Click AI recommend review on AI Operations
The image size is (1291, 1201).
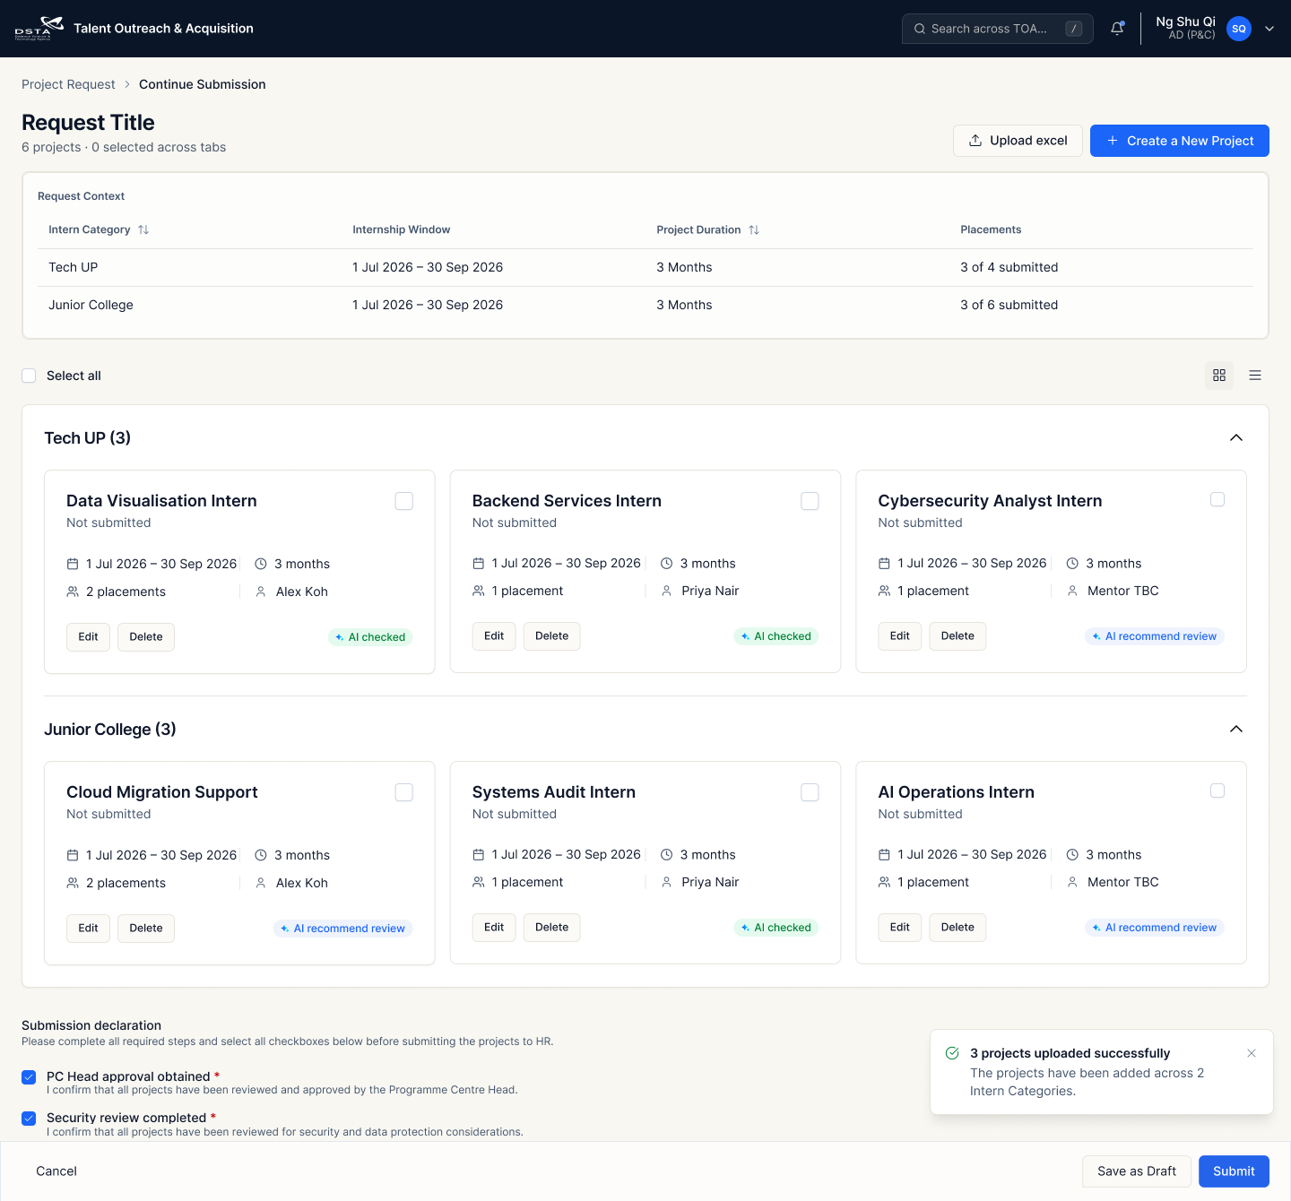pos(1155,928)
